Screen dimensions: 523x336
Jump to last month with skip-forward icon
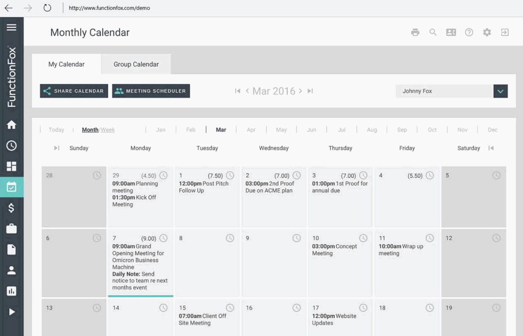[310, 91]
